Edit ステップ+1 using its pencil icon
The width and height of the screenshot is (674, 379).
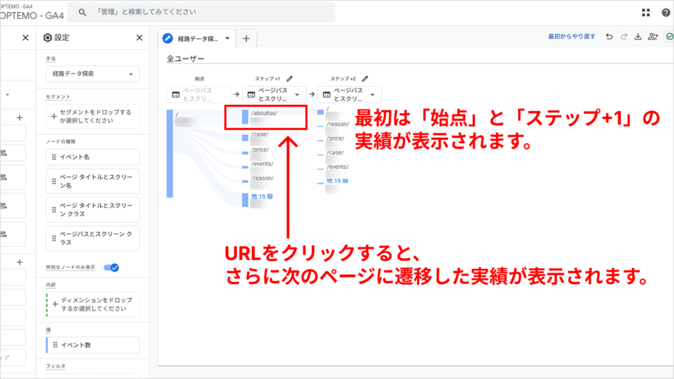(x=288, y=79)
